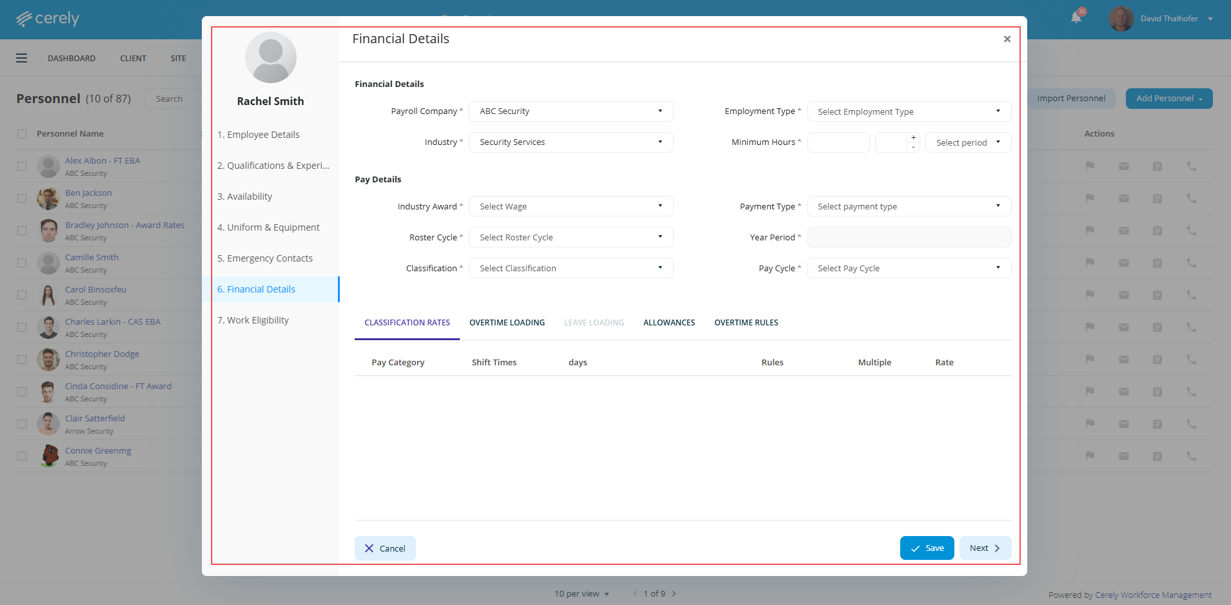This screenshot has height=605, width=1231.
Task: Focus the Minimum Hours input field
Action: click(838, 142)
